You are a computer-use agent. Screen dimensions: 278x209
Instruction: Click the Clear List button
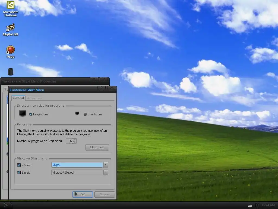(97, 147)
